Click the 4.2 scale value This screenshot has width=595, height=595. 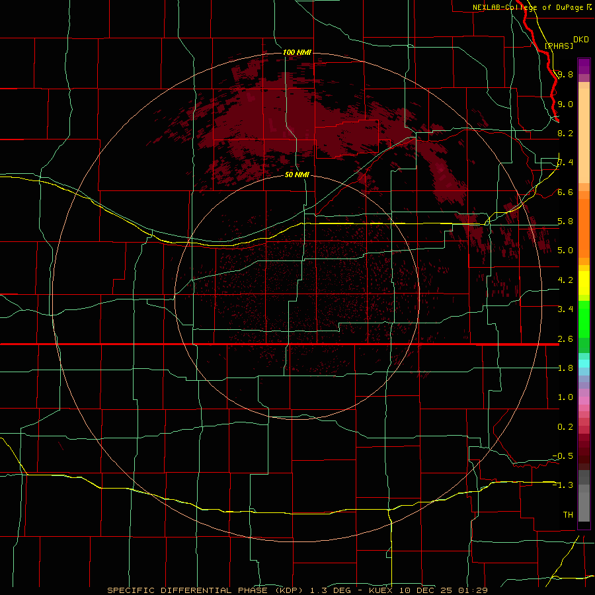[565, 280]
